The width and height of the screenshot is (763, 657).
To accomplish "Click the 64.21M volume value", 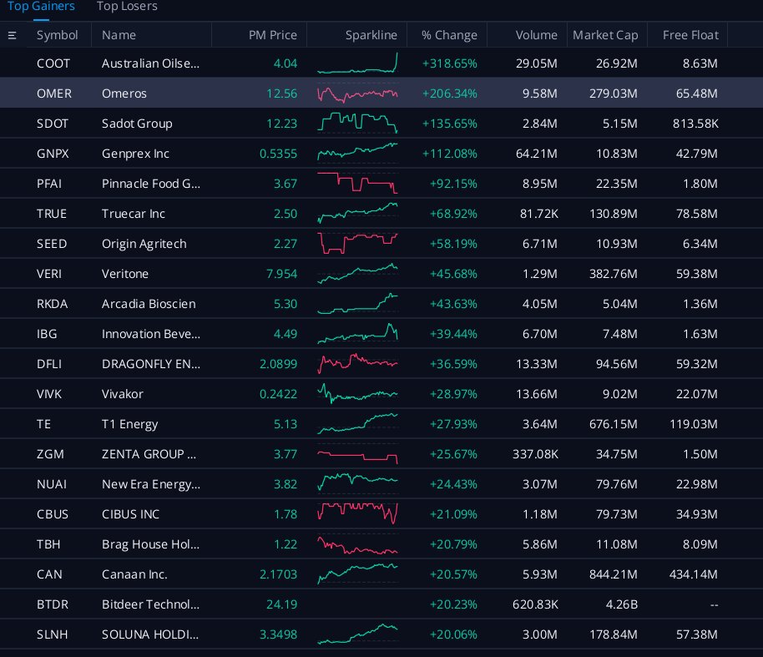I will [536, 154].
